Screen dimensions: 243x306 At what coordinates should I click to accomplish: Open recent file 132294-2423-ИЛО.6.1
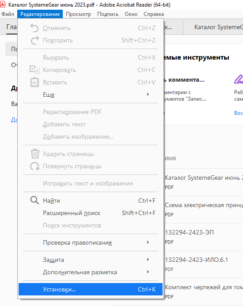coord(203,264)
